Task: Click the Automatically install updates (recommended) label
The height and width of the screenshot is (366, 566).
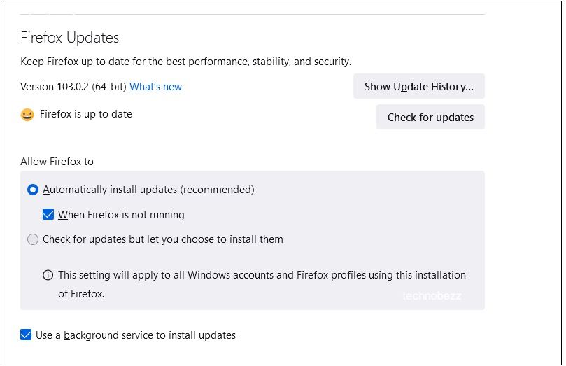Action: coord(148,190)
